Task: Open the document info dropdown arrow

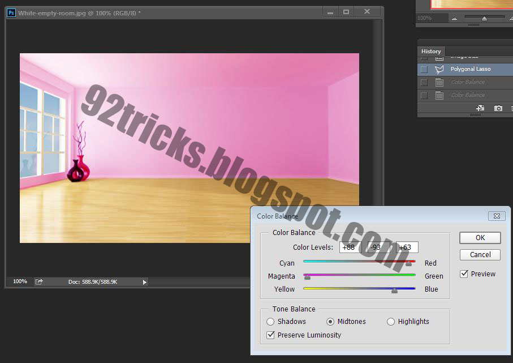Action: (144, 281)
